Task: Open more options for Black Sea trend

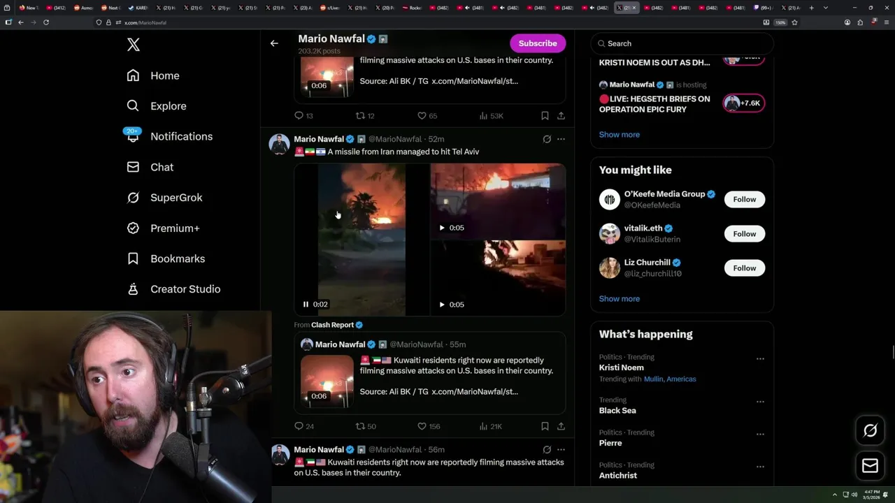Action: coord(760,402)
